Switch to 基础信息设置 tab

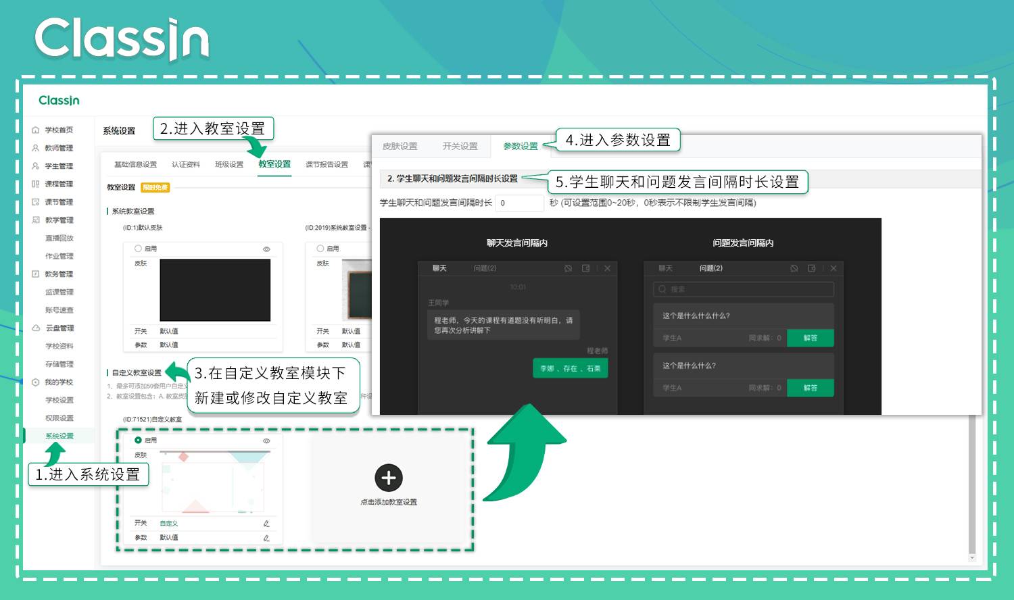135,165
